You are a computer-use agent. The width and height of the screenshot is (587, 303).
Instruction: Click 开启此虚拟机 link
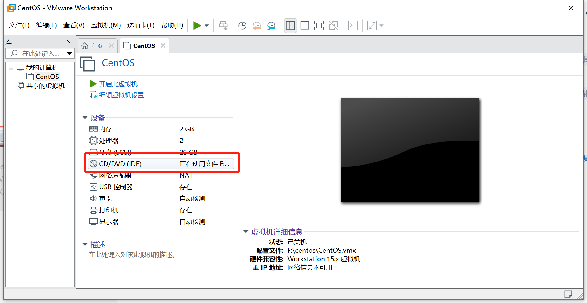(x=118, y=84)
